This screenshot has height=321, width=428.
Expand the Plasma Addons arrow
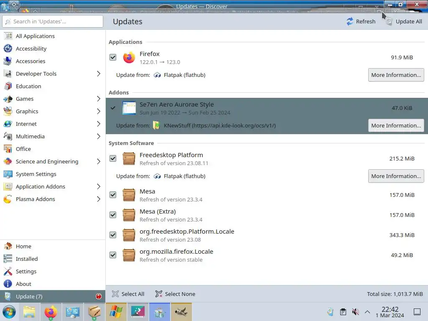coord(99,199)
